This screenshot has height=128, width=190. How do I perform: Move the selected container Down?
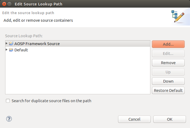click(168, 81)
